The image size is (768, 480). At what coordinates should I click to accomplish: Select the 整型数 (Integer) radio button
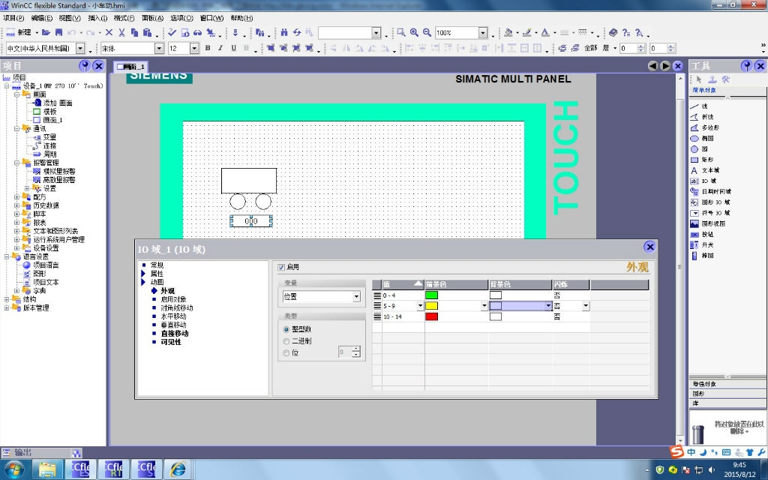[286, 330]
